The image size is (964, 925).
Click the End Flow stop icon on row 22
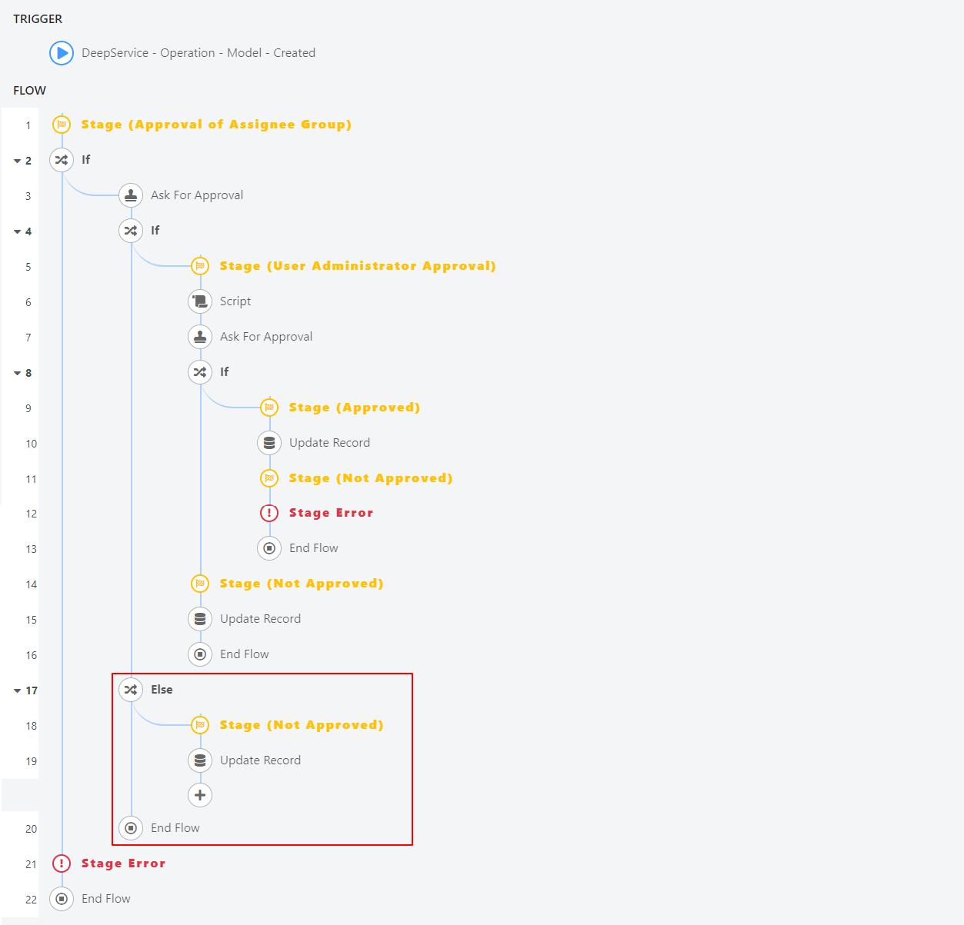62,899
